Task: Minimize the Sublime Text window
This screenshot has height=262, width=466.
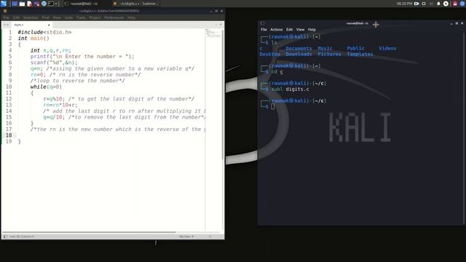Action: (211, 11)
